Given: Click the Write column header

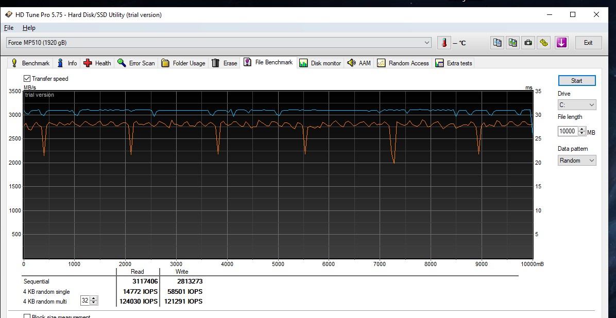Looking at the screenshot, I should (x=182, y=272).
